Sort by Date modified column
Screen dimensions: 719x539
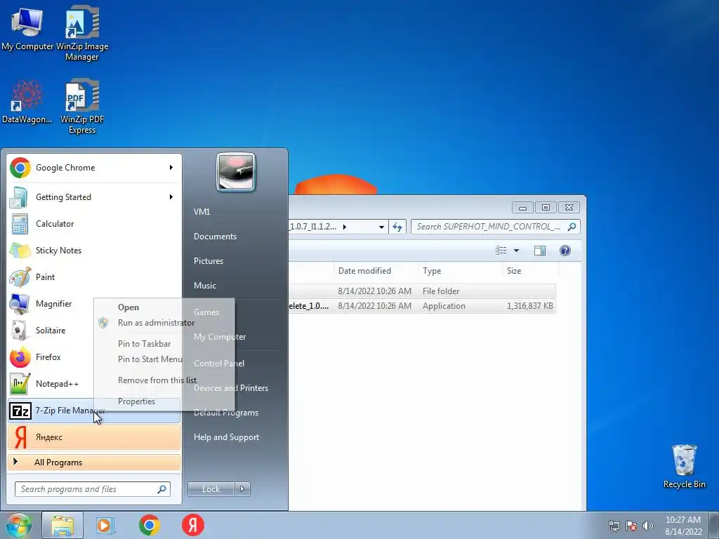[376, 271]
